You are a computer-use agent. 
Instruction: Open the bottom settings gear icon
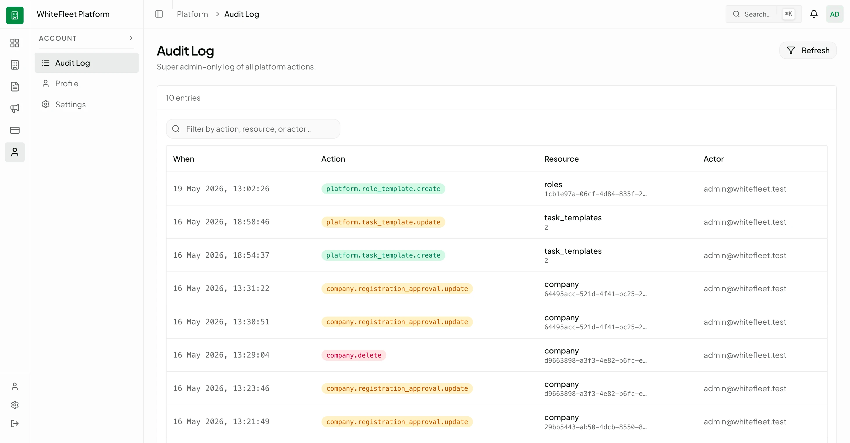pyautogui.click(x=15, y=405)
